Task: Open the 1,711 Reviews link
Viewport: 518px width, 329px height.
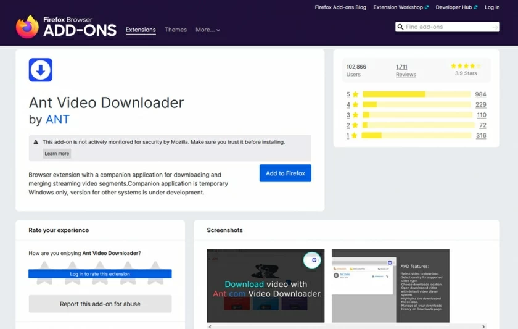Action: [x=406, y=70]
